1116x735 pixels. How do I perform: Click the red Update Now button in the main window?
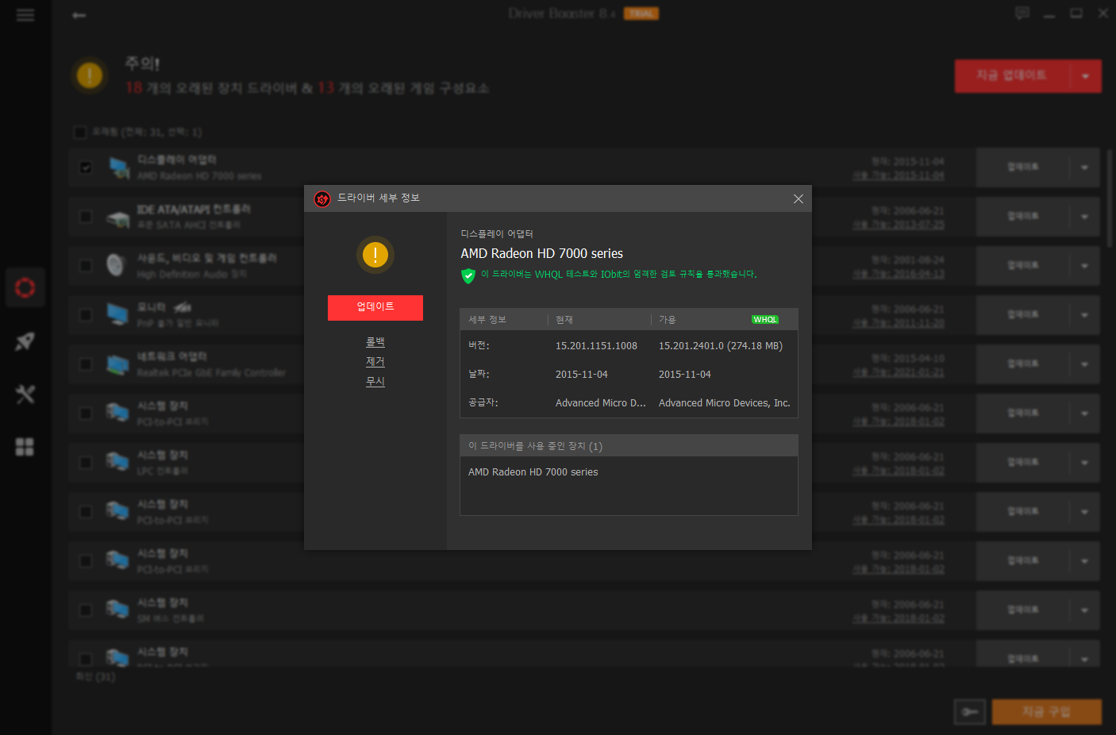pos(1012,76)
